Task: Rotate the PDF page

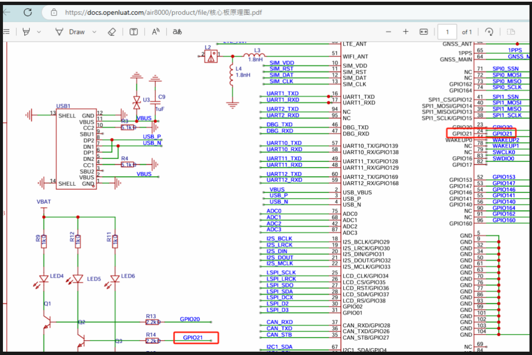Action: click(x=489, y=32)
